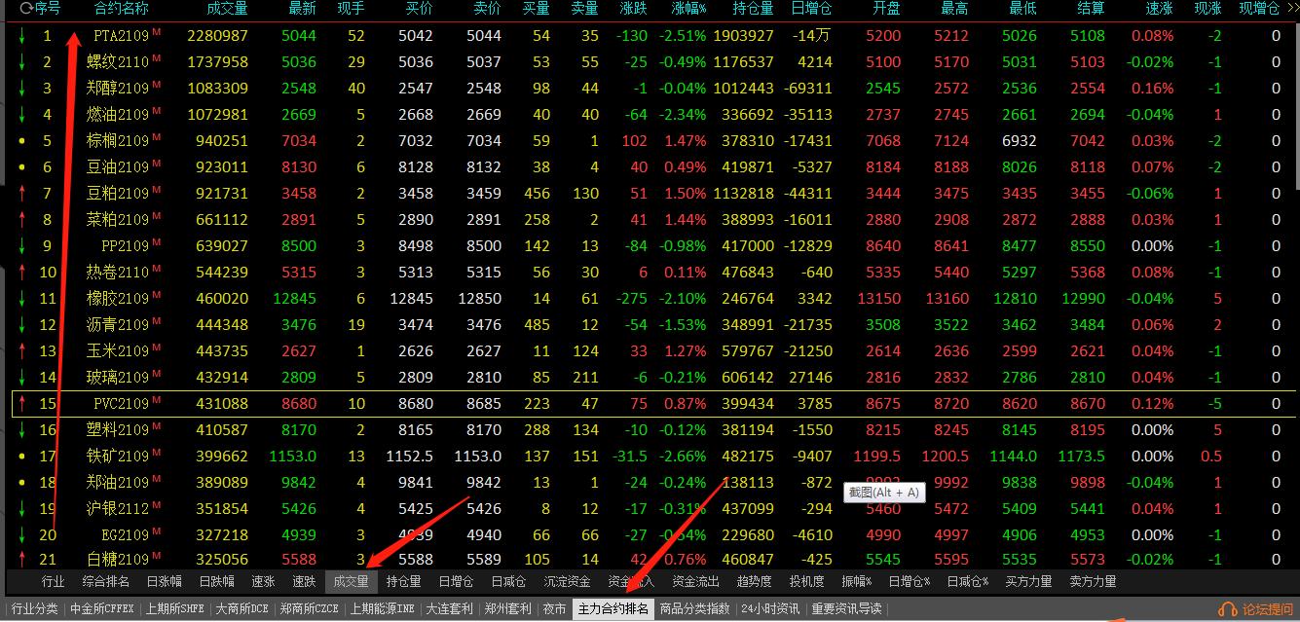Sort by the 速涨 column header

1160,9
